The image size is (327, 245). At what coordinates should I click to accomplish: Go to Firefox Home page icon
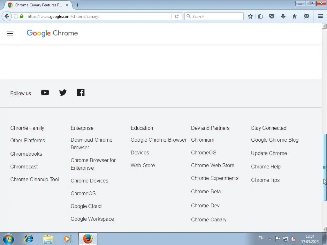295,16
